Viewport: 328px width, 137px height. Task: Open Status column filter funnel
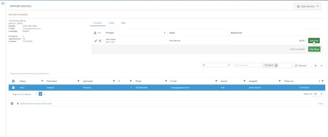click(42, 81)
